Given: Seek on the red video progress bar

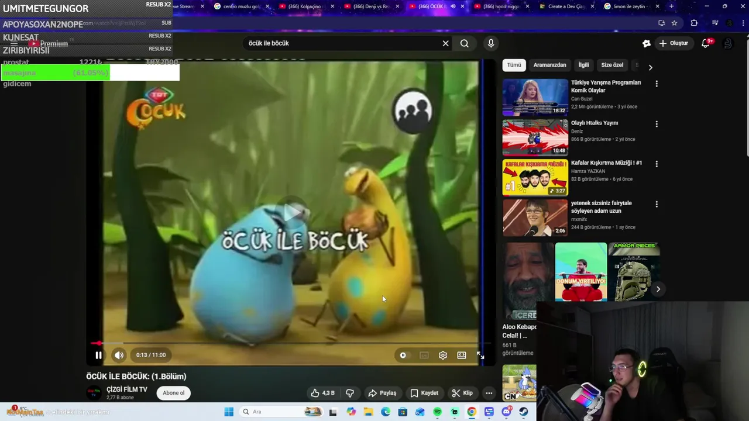Looking at the screenshot, I should [291, 343].
